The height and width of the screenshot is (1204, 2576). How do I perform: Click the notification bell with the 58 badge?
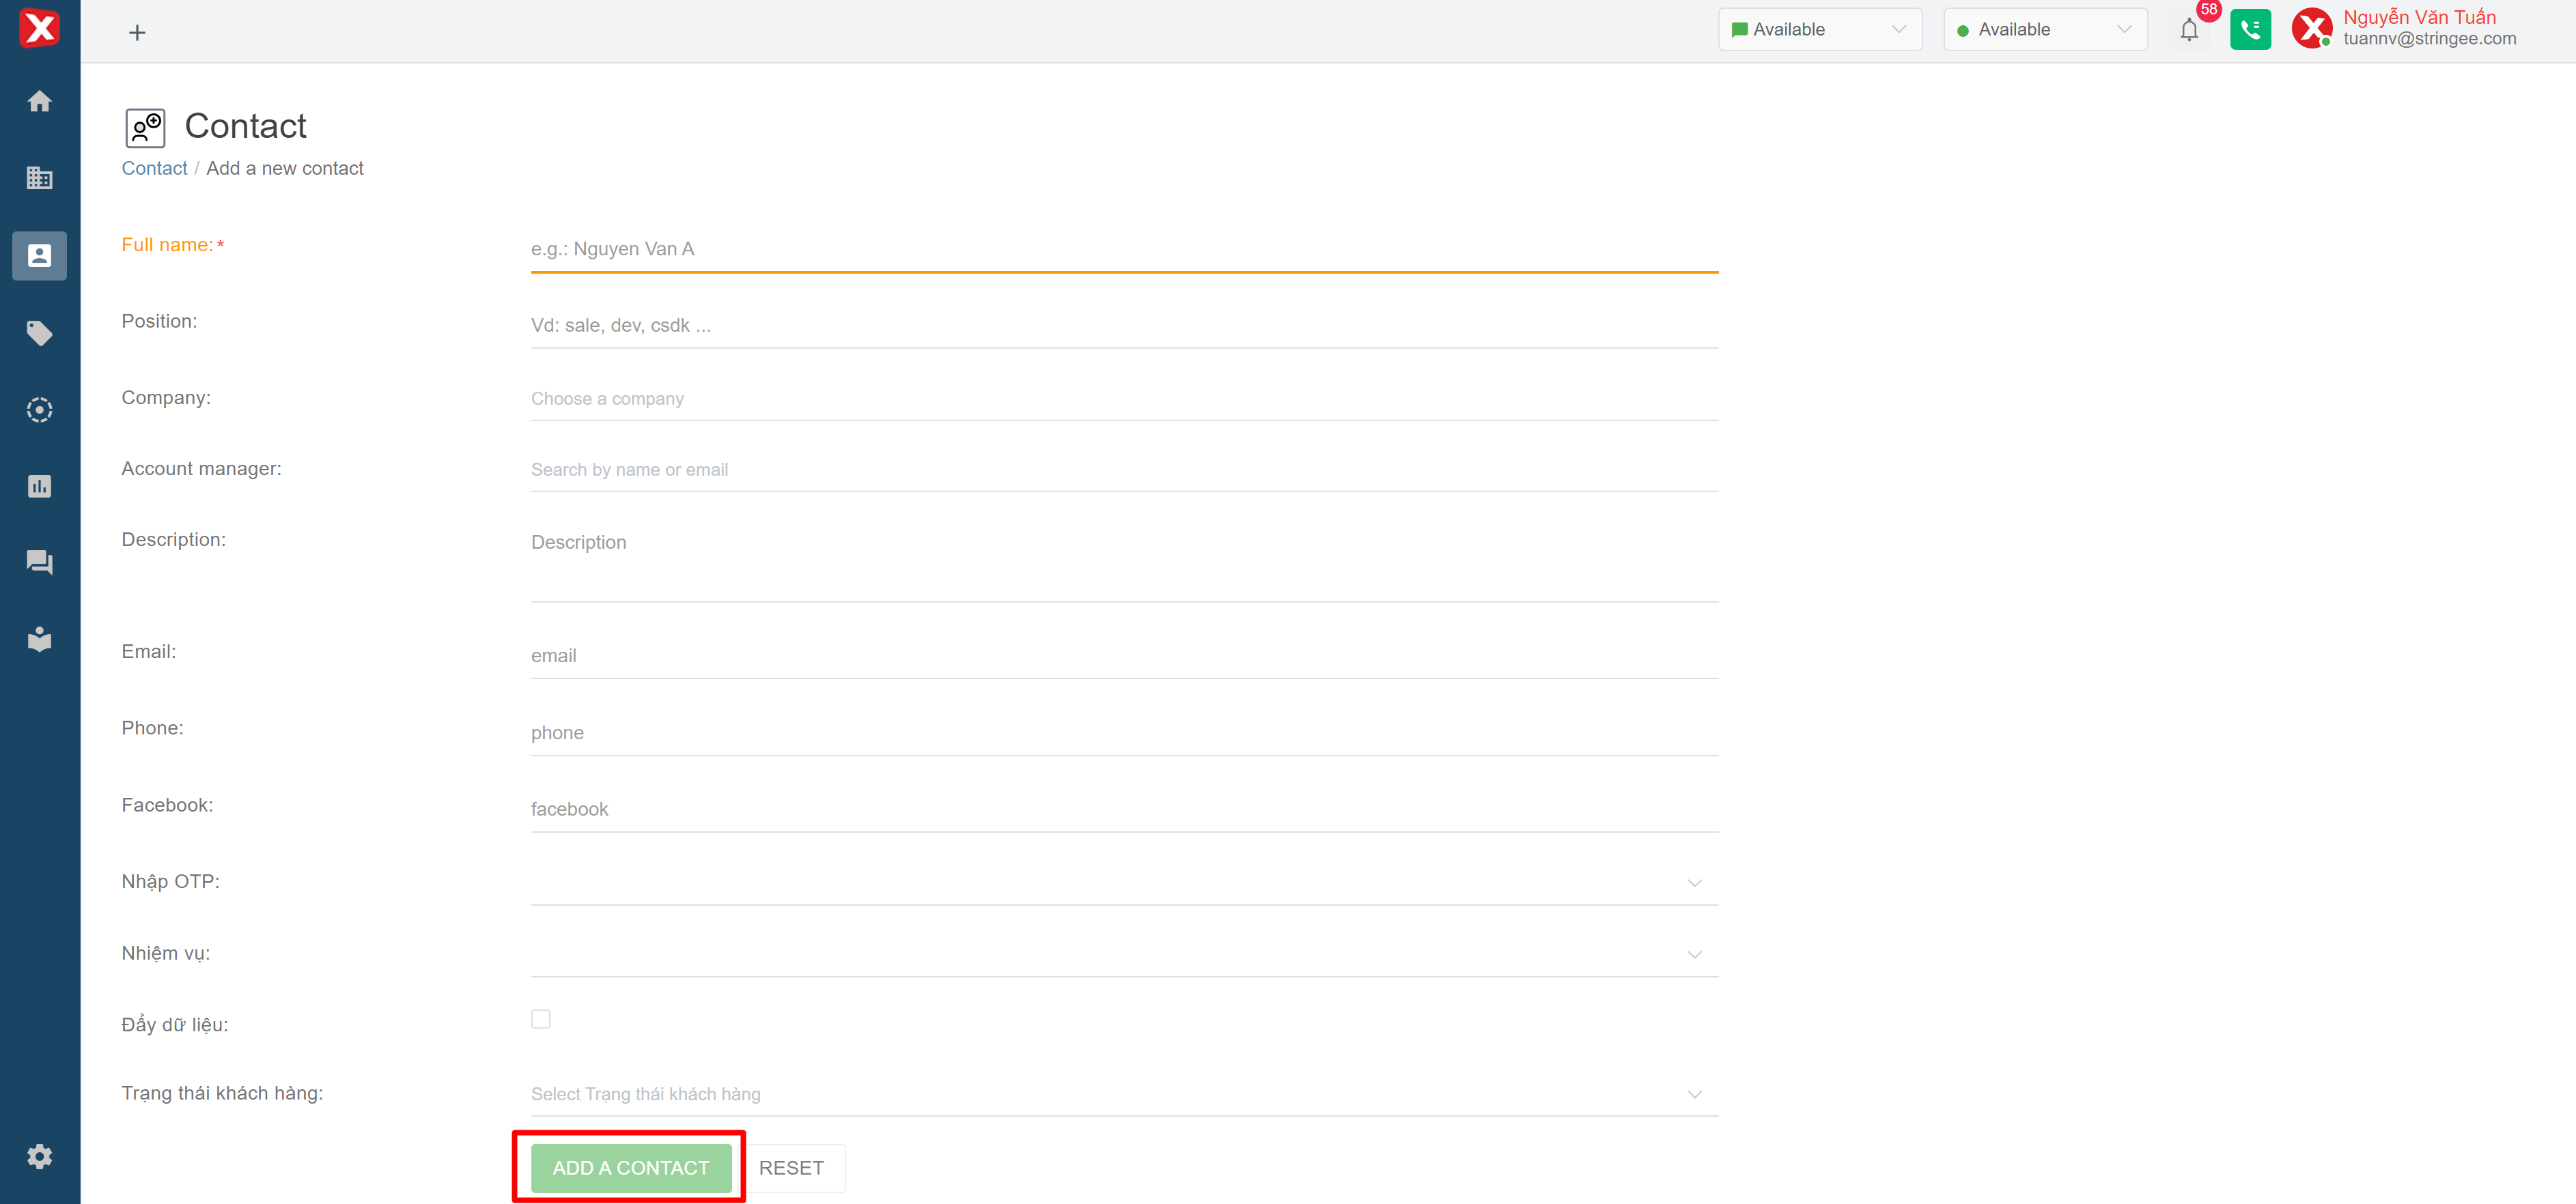tap(2189, 30)
